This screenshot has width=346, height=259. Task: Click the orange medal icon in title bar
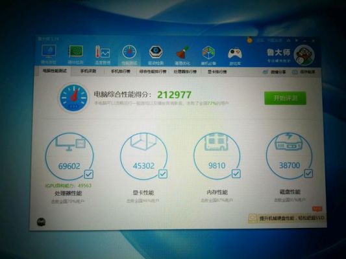(x=249, y=40)
